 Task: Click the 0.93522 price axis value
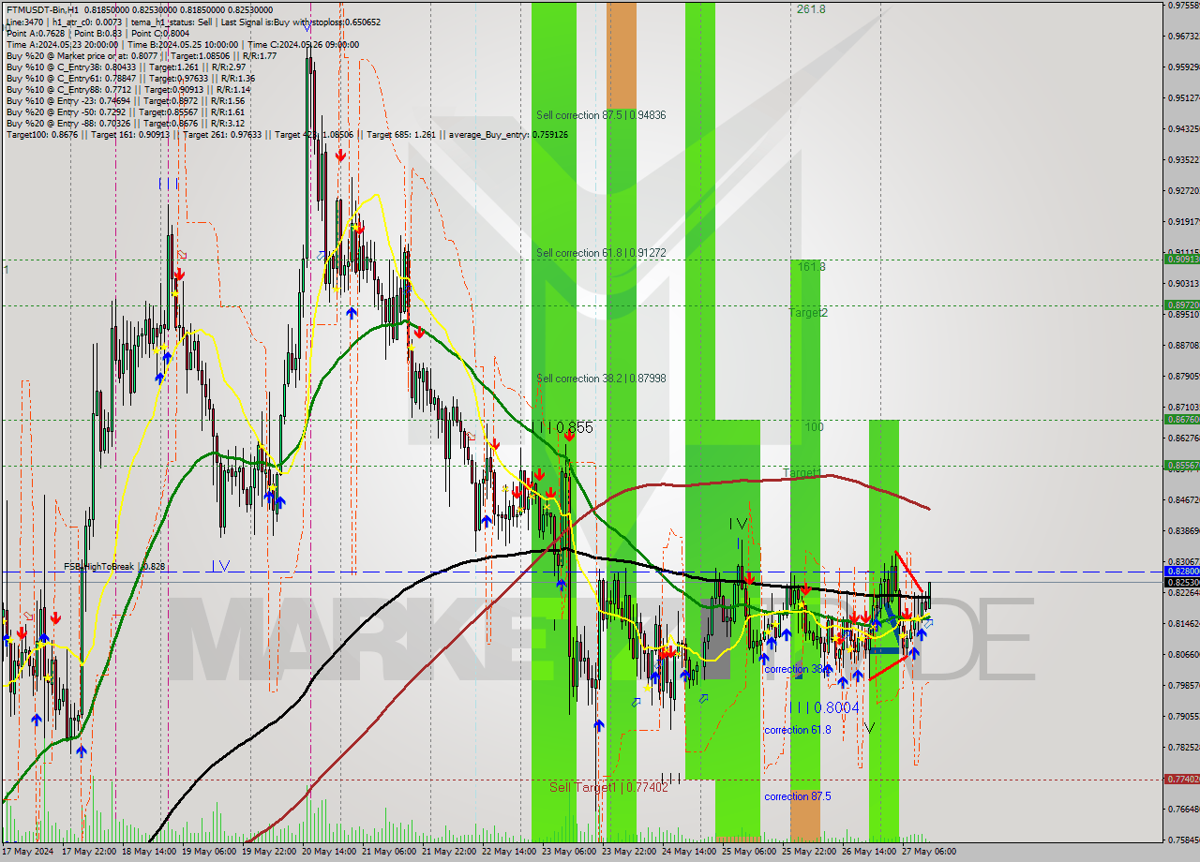(1183, 159)
